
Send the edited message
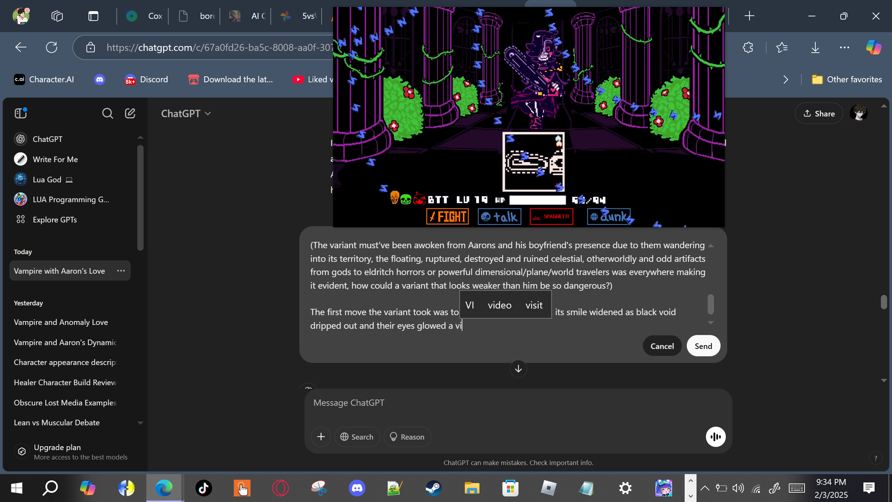[703, 346]
